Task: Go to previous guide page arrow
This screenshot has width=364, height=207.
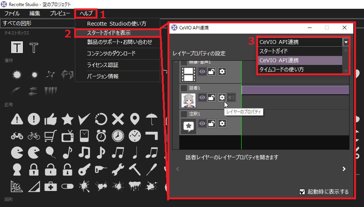Action: pyautogui.click(x=177, y=169)
